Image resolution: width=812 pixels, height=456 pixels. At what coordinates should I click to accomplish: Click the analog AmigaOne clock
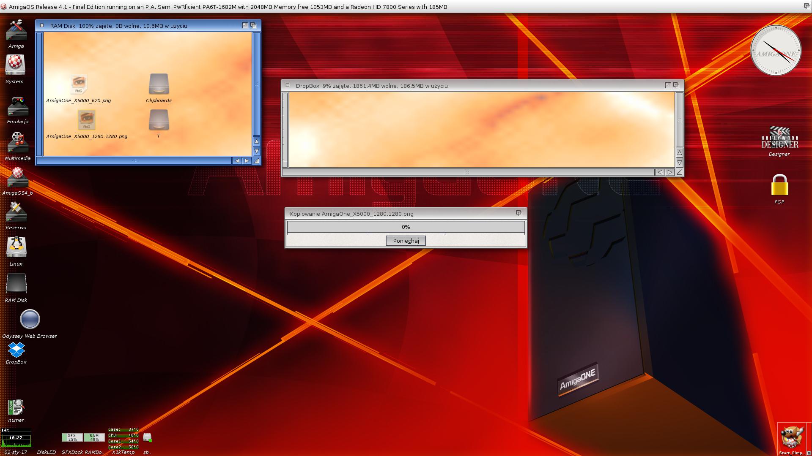point(776,50)
